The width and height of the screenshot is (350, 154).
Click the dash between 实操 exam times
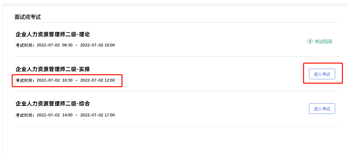click(76, 80)
